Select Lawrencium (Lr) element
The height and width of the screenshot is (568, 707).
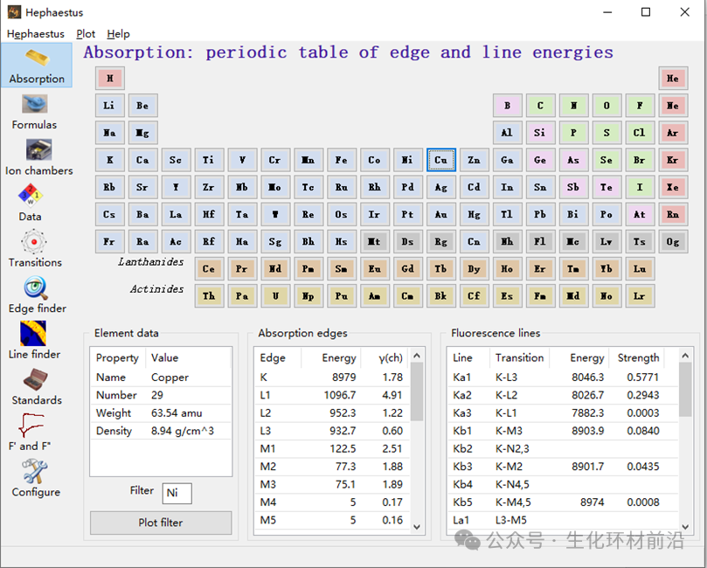tap(640, 296)
